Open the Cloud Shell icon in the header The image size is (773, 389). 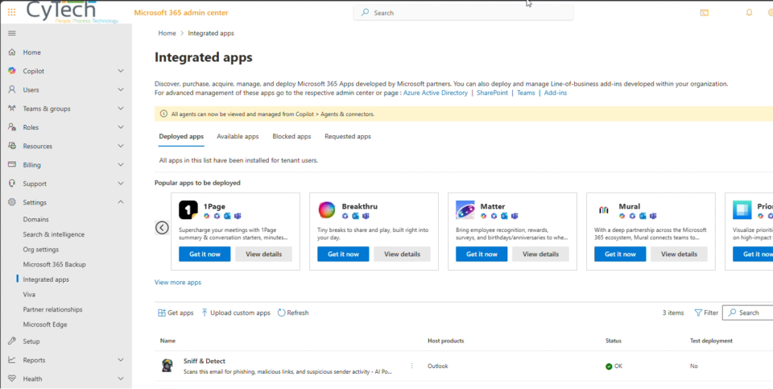tap(705, 13)
